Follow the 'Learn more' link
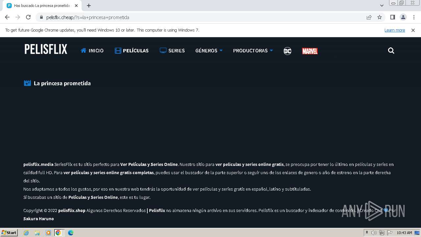This screenshot has height=237, width=421. coord(395,30)
